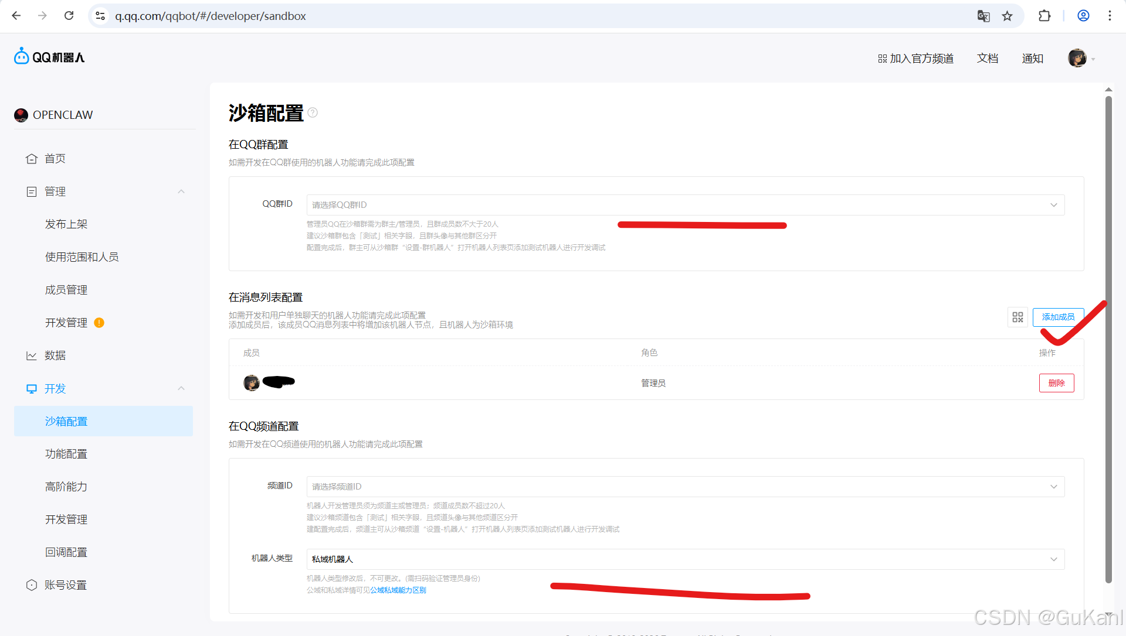Click the warning badge beside 开发管理
Image resolution: width=1126 pixels, height=636 pixels.
coord(99,323)
